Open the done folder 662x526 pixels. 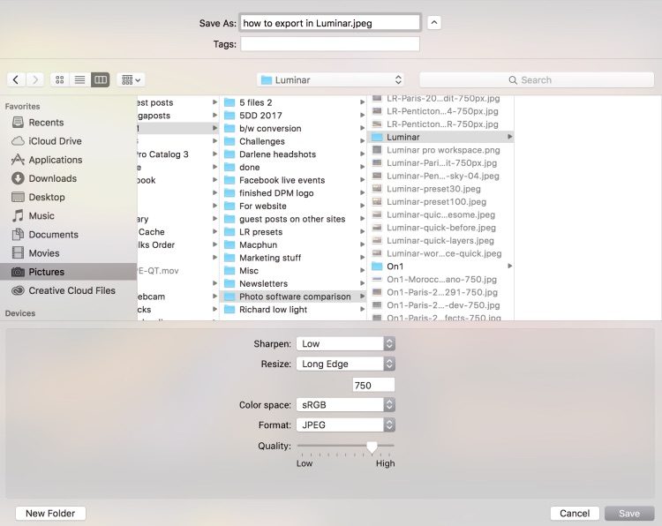(x=293, y=167)
